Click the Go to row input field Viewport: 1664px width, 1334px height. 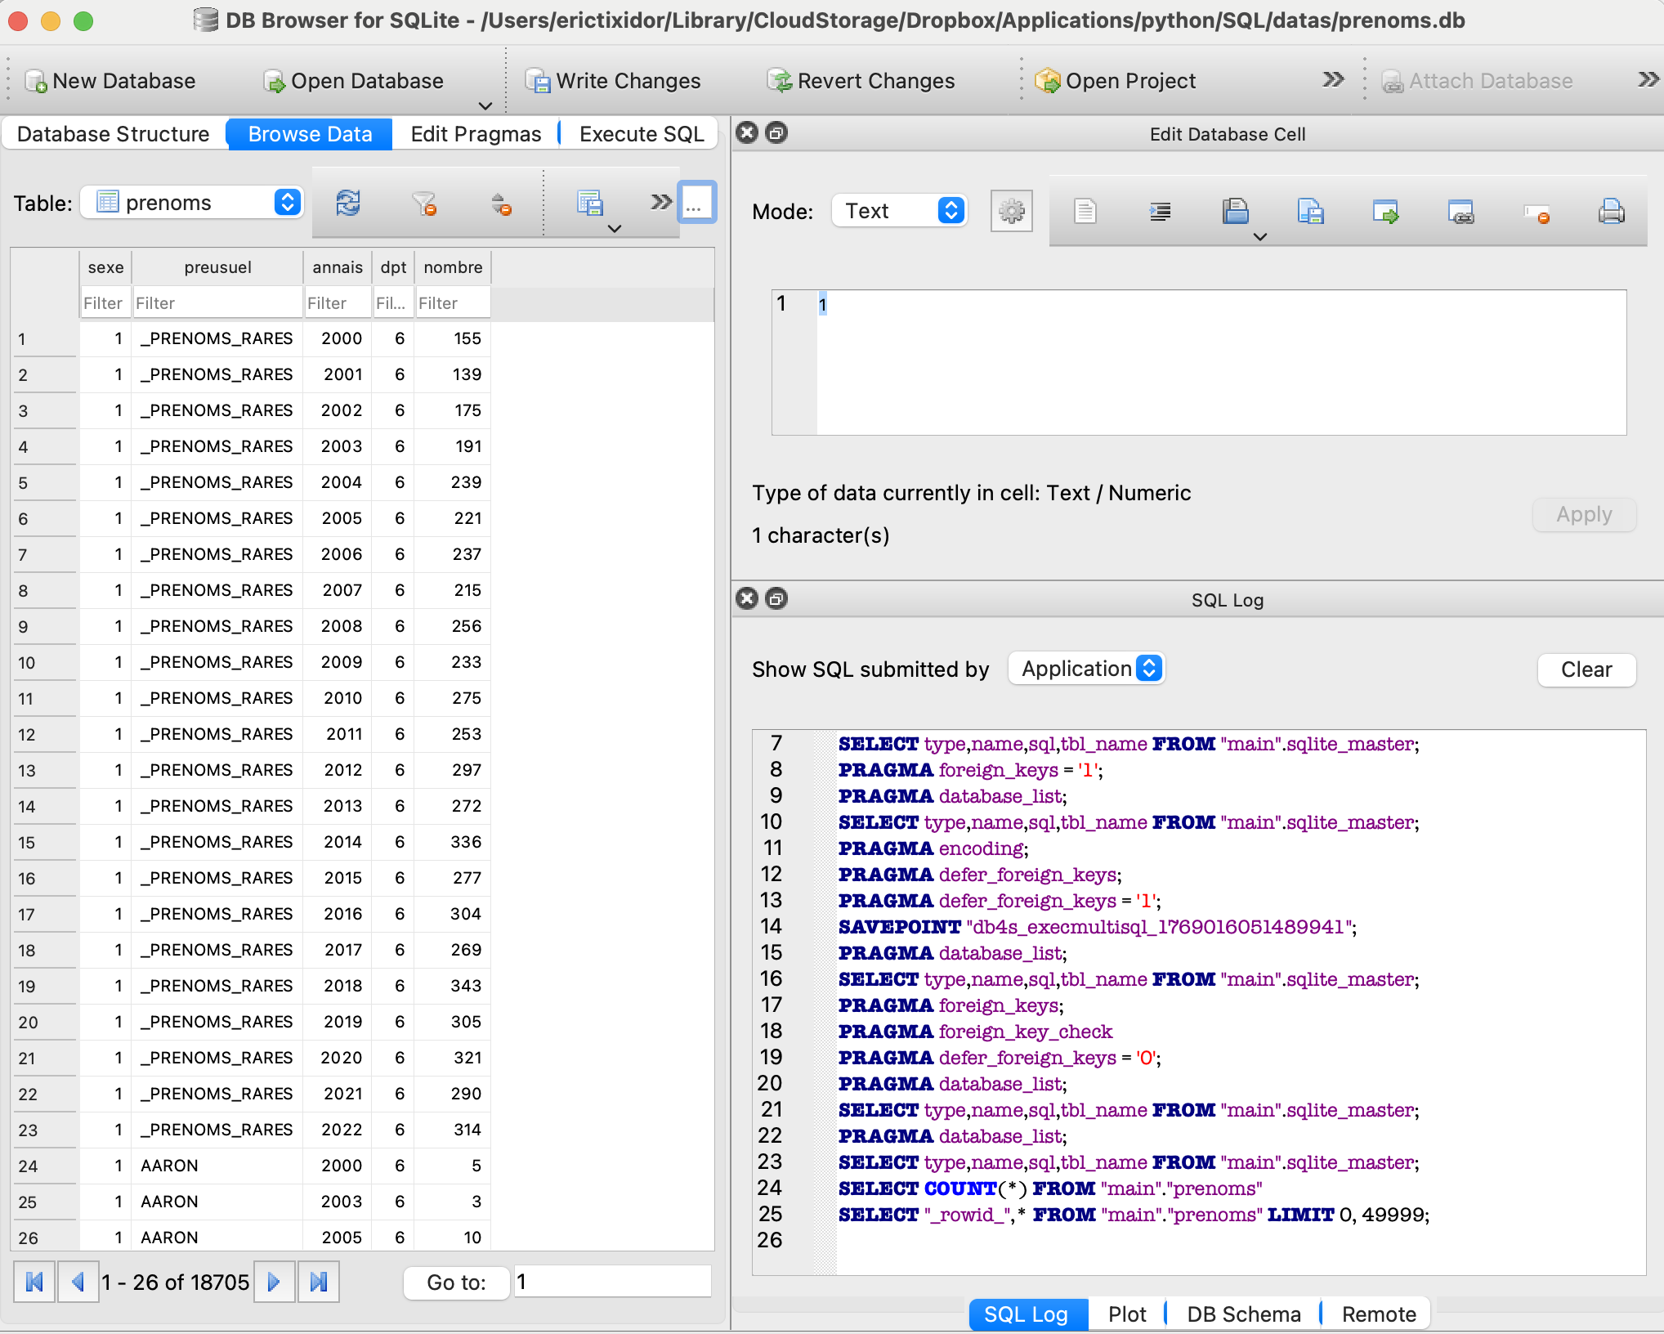pos(612,1282)
